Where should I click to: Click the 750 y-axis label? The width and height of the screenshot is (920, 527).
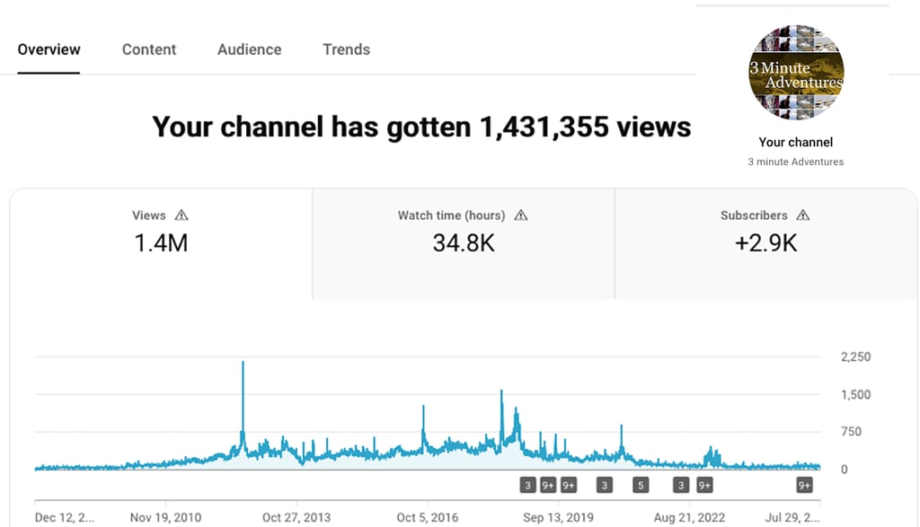(x=851, y=432)
